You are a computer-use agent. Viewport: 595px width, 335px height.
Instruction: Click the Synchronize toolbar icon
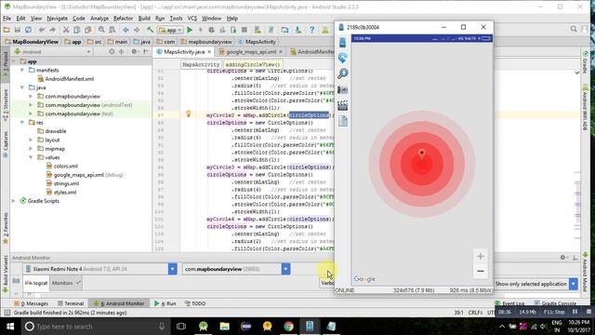point(29,30)
